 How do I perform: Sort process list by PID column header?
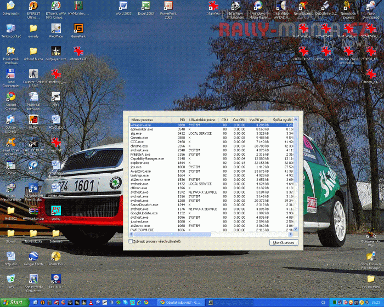(182, 120)
